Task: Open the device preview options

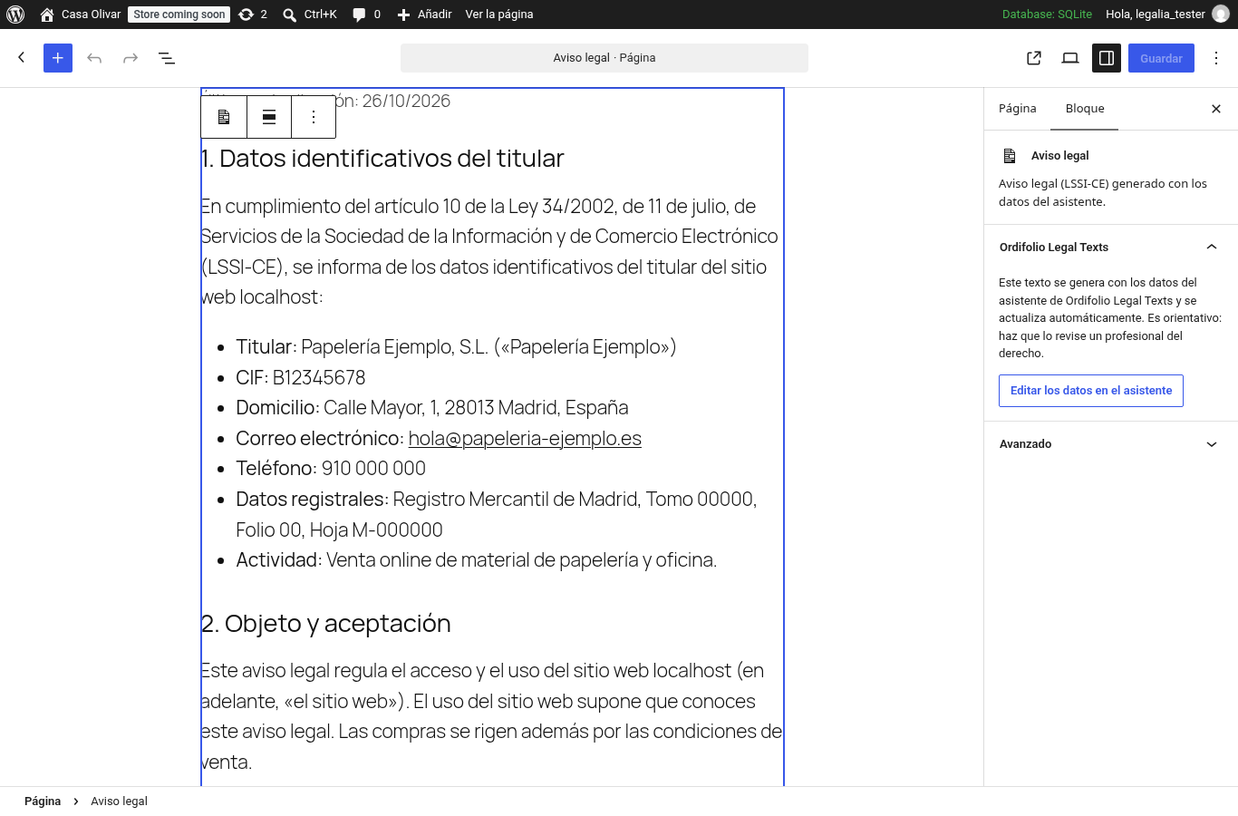Action: (1070, 58)
